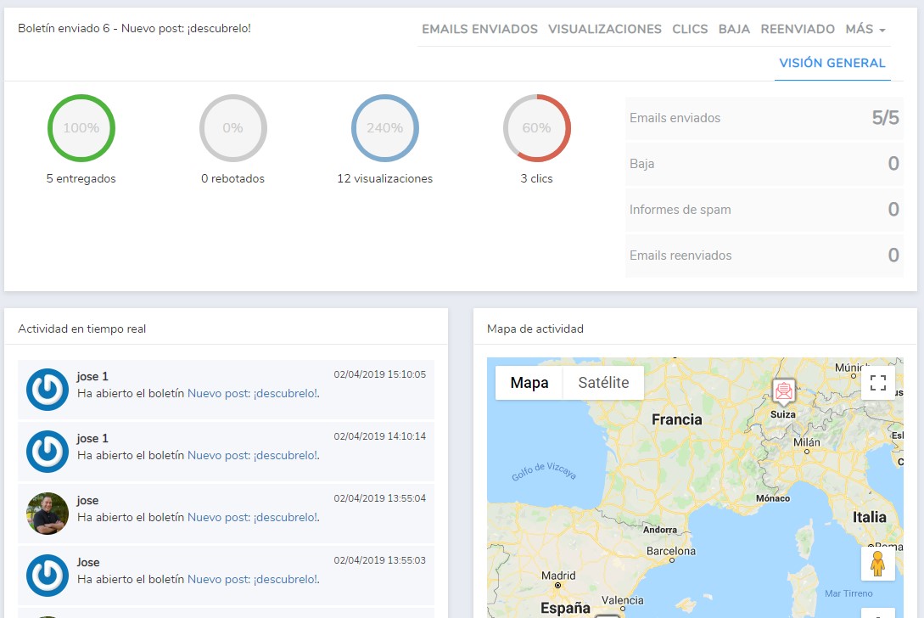Click the 0 rebotados label
The image size is (924, 618).
(232, 178)
